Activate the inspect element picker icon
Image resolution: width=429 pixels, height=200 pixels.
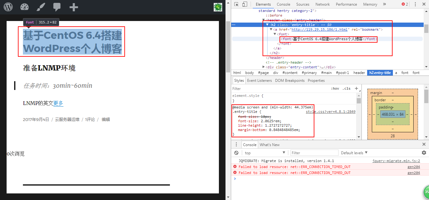click(236, 4)
